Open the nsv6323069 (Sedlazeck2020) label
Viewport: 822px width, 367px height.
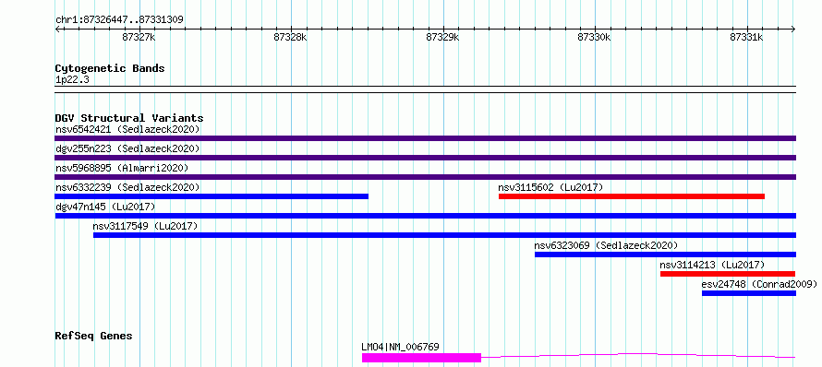[606, 245]
